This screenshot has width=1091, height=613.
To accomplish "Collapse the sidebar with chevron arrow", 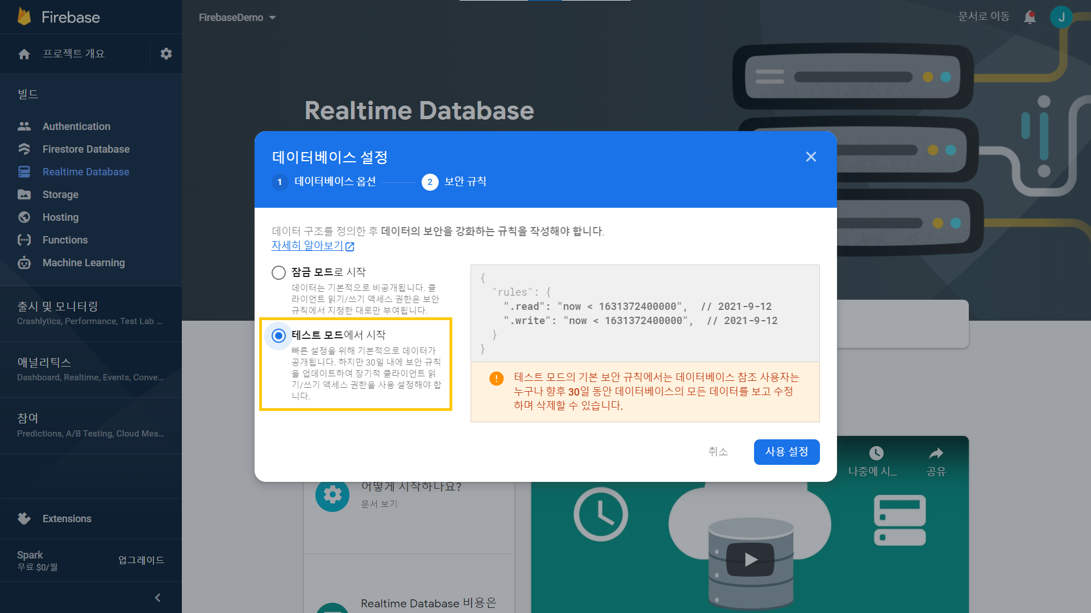I will pos(158,597).
